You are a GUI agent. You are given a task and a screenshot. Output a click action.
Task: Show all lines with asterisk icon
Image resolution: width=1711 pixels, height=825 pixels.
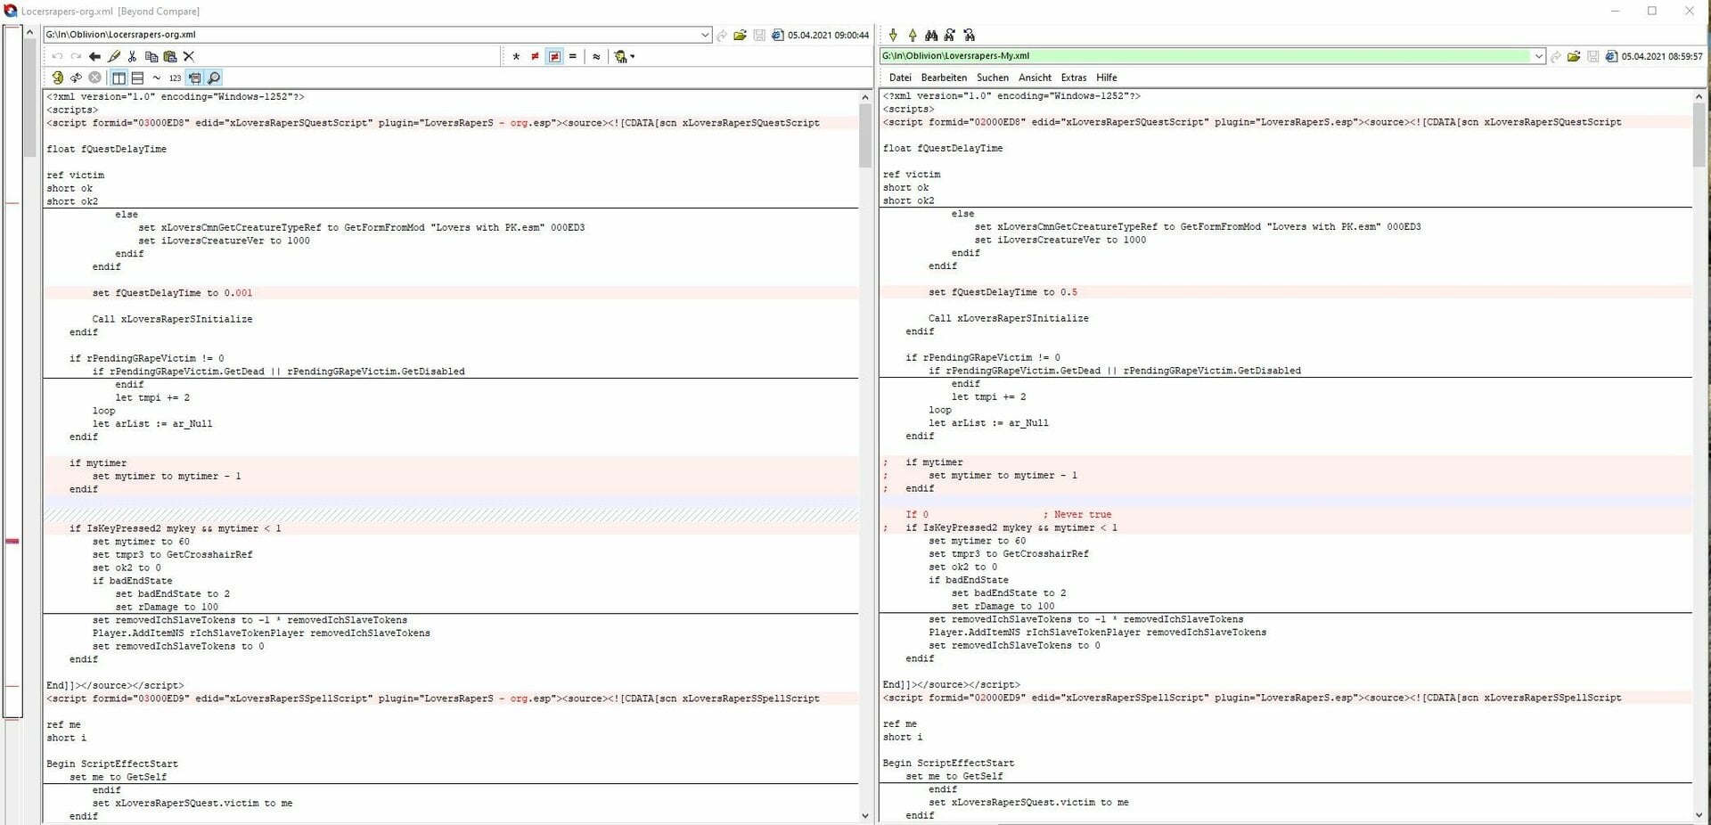coord(516,56)
